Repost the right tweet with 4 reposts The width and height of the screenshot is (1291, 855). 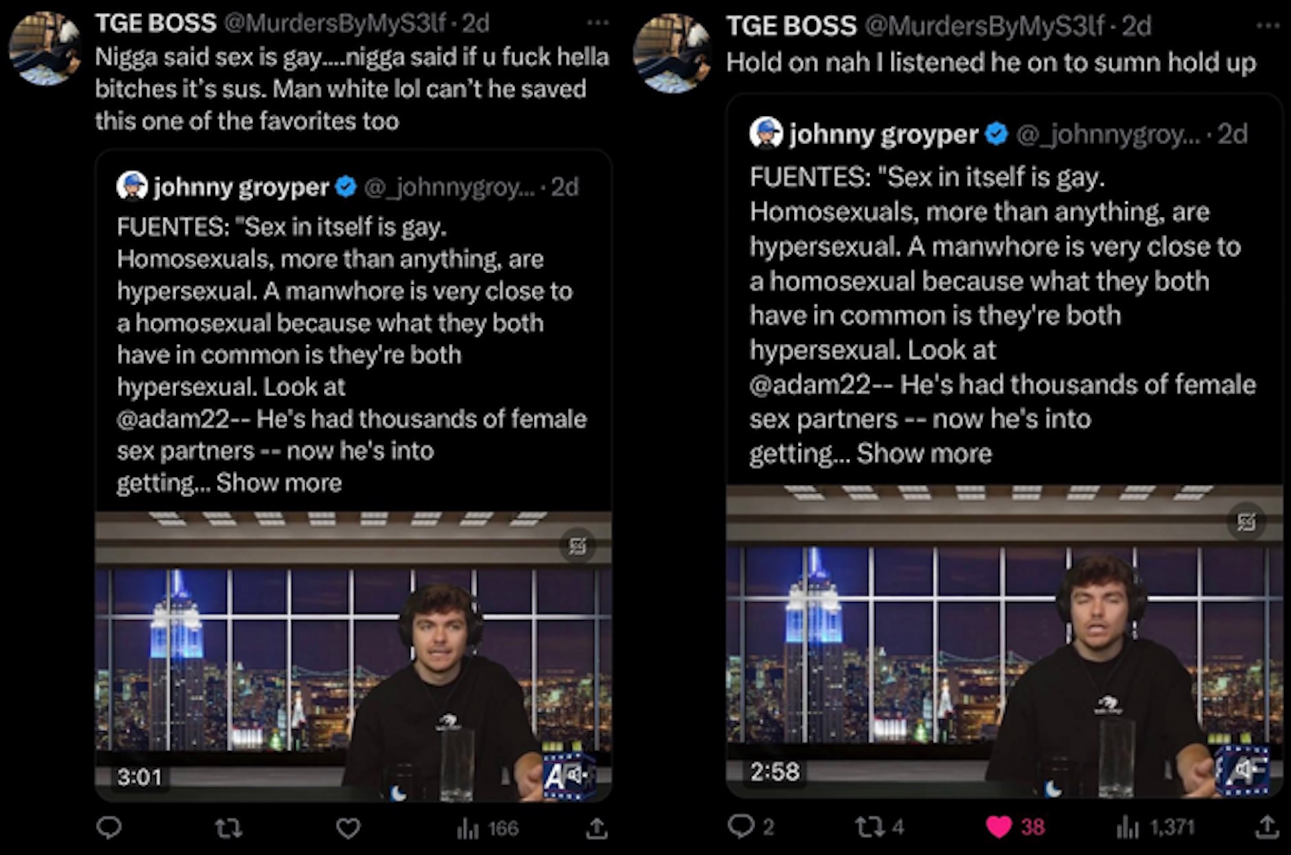click(878, 827)
